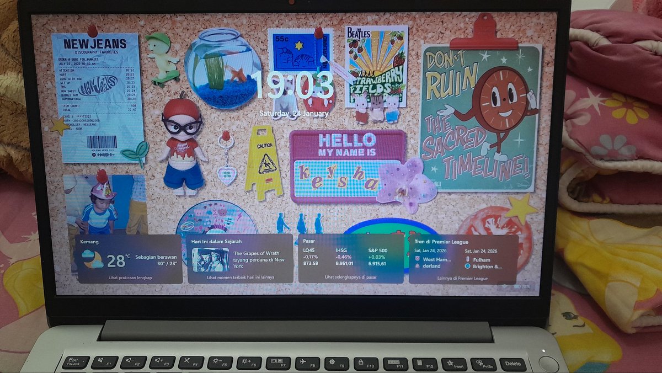The width and height of the screenshot is (662, 373).
Task: Click the 'Kemang' weather widget title
Action: click(89, 242)
